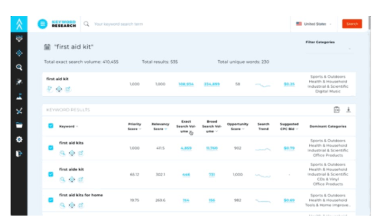Open exact volume 4,859 for first aid kits
This screenshot has height=224, width=378.
[x=186, y=148]
